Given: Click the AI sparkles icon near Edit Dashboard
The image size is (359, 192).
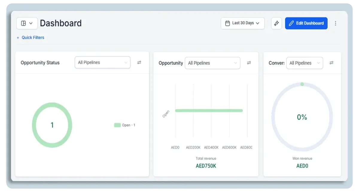Looking at the screenshot, I should tap(276, 23).
